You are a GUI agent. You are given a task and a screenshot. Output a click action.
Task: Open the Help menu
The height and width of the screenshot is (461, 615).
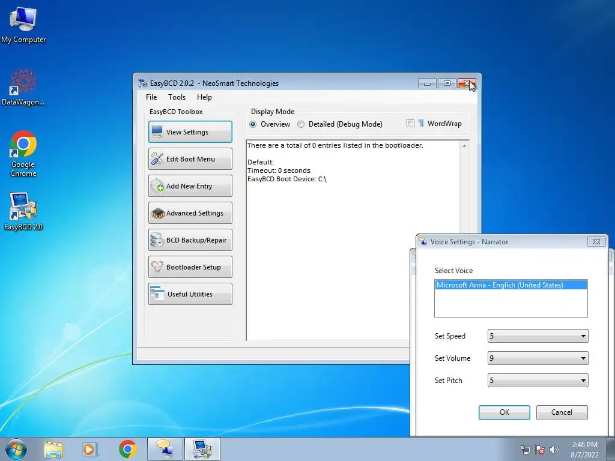204,97
